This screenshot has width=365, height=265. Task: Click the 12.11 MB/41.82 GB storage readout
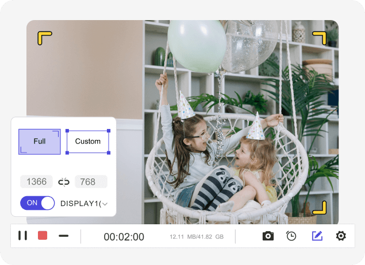coord(197,236)
